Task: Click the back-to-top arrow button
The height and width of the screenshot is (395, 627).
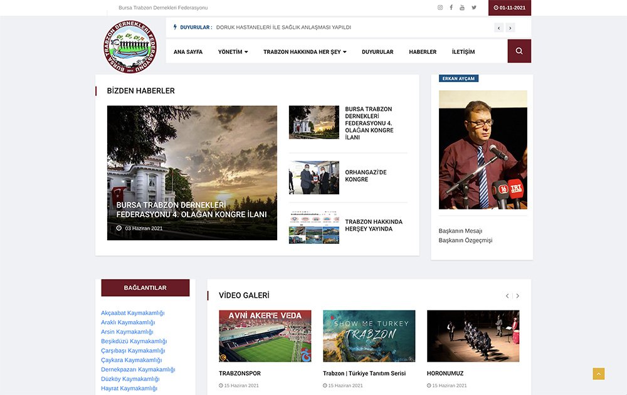Action: 599,374
